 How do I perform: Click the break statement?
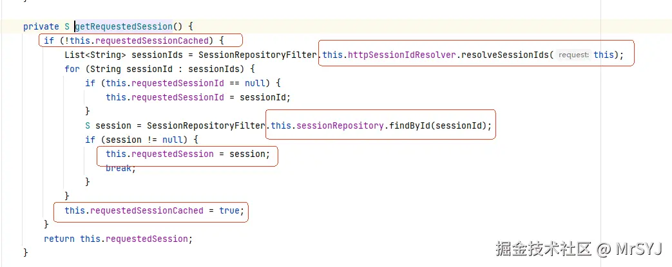click(x=119, y=169)
